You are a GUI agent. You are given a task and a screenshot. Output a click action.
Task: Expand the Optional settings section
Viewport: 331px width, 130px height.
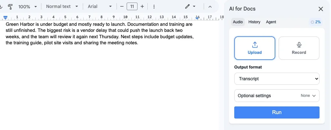point(277,96)
